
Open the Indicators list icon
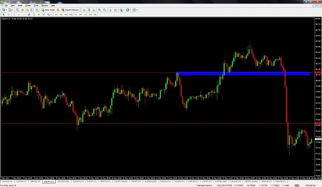click(121, 10)
